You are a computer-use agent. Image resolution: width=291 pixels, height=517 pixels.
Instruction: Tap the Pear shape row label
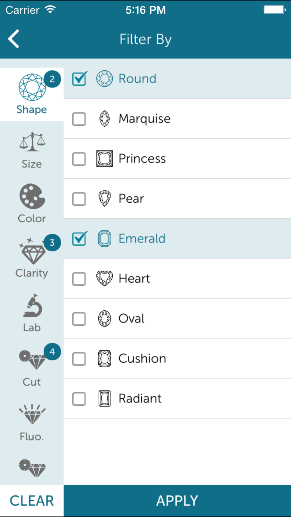tap(131, 199)
